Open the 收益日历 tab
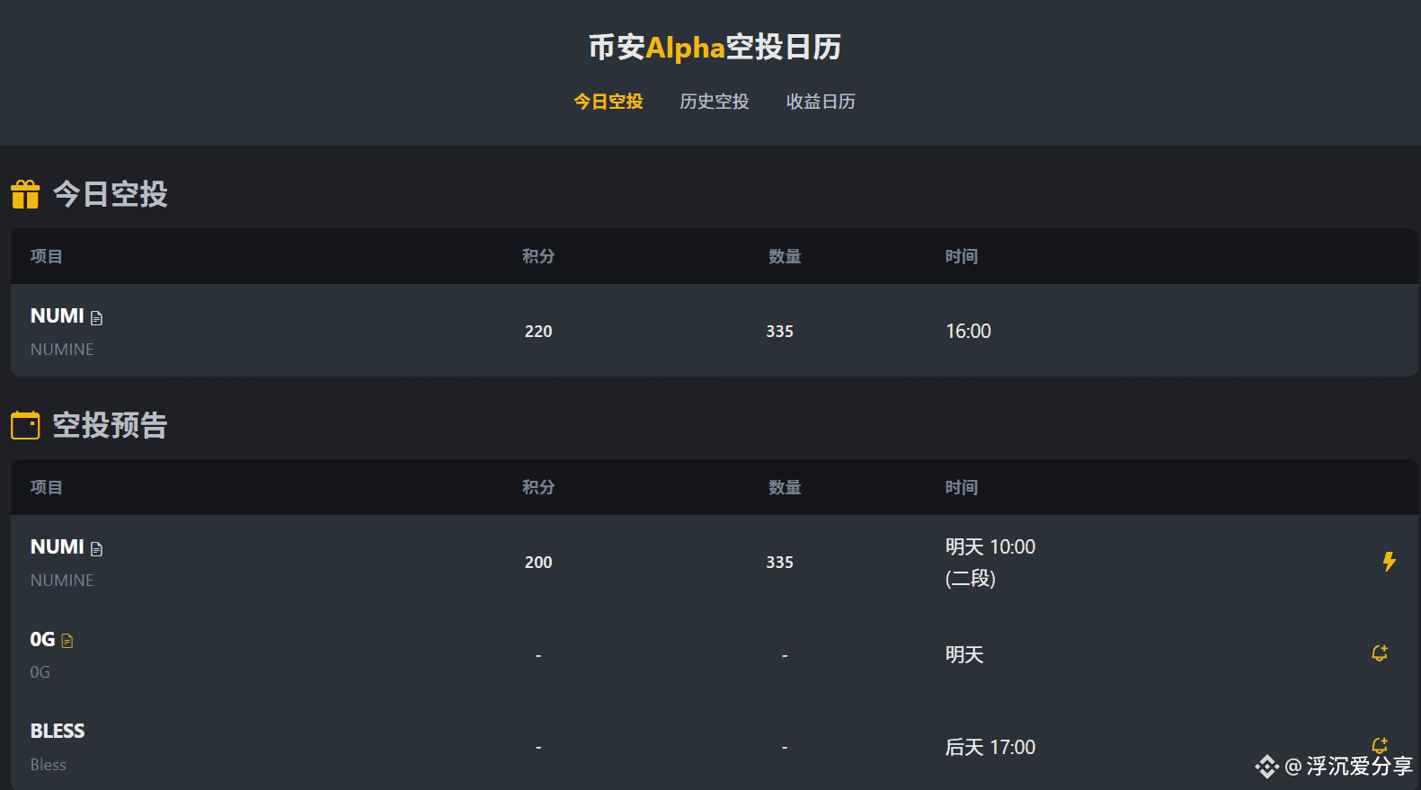The image size is (1421, 790). (x=821, y=102)
